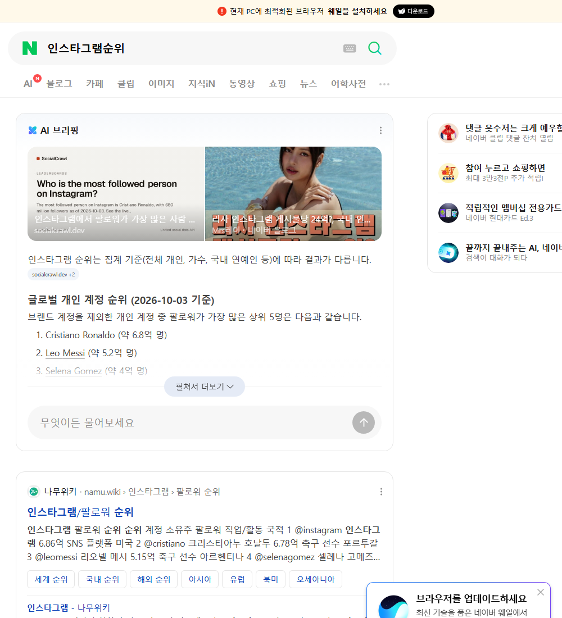Select the 오세아니아 chip

[315, 579]
